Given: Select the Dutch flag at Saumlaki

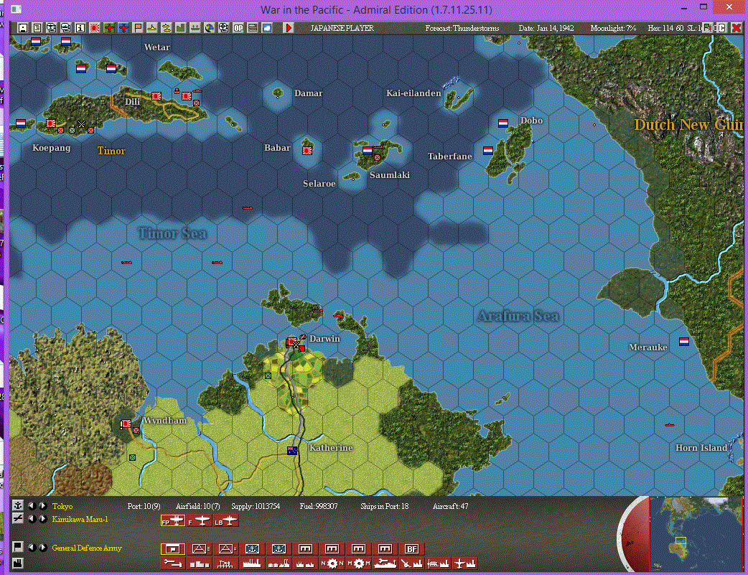Looking at the screenshot, I should tap(368, 150).
